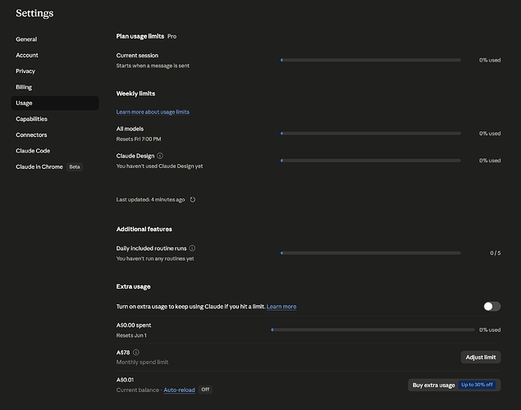Click the 'Additional features' heading
Image resolution: width=521 pixels, height=410 pixels.
tap(144, 229)
